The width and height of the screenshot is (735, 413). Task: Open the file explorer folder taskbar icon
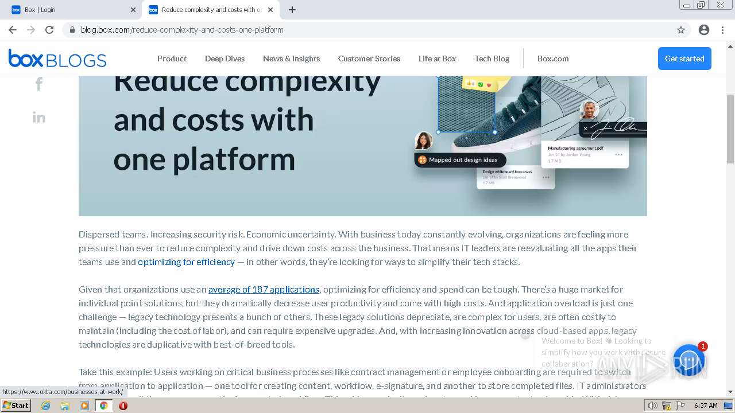coord(65,406)
